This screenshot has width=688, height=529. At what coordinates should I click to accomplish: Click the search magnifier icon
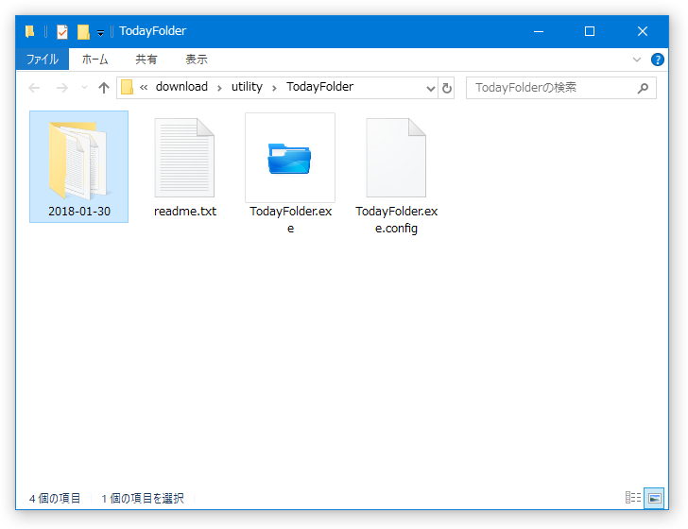(x=643, y=88)
